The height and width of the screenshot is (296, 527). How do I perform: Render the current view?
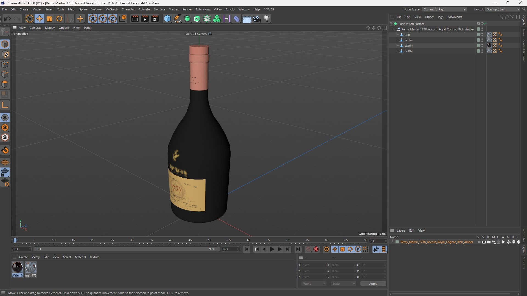135,19
